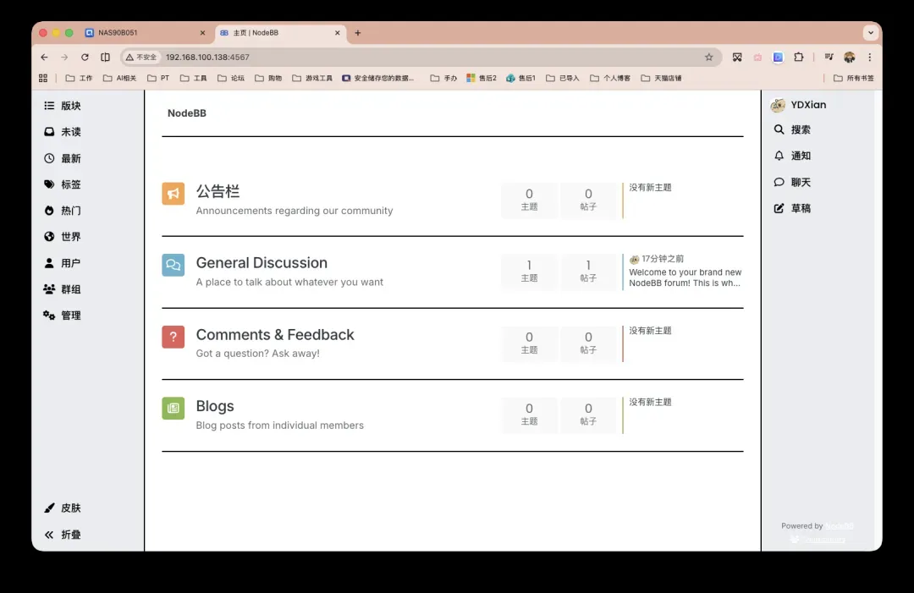Click the green Blogs newspaper icon

coord(173,409)
